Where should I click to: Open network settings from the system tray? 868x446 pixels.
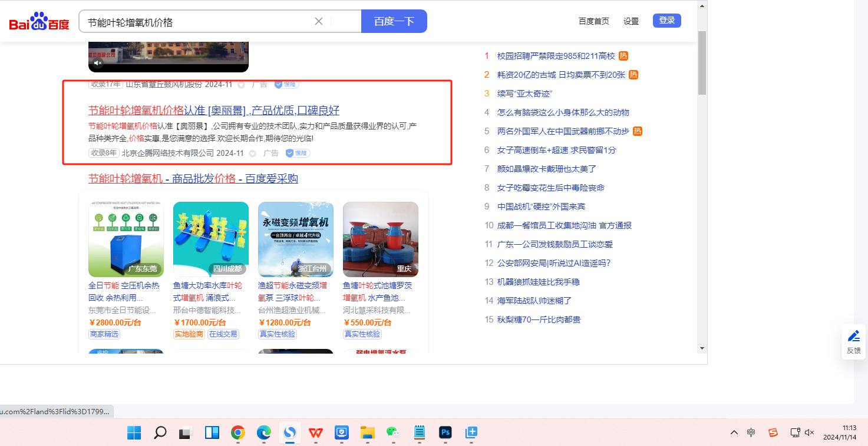click(x=795, y=432)
